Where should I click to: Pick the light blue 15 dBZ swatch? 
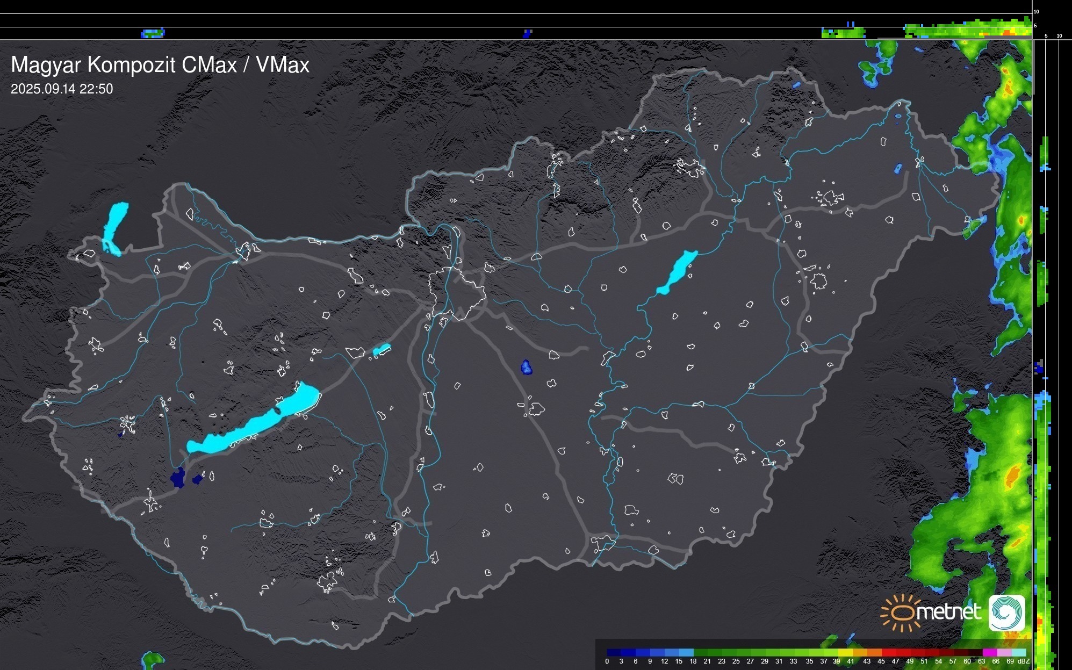coord(686,652)
